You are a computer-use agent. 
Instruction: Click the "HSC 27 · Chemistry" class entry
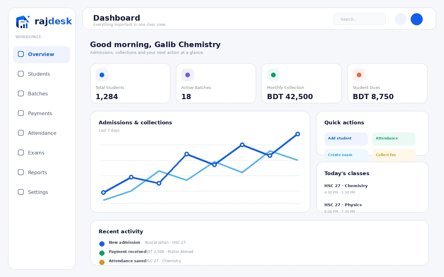coord(346,186)
